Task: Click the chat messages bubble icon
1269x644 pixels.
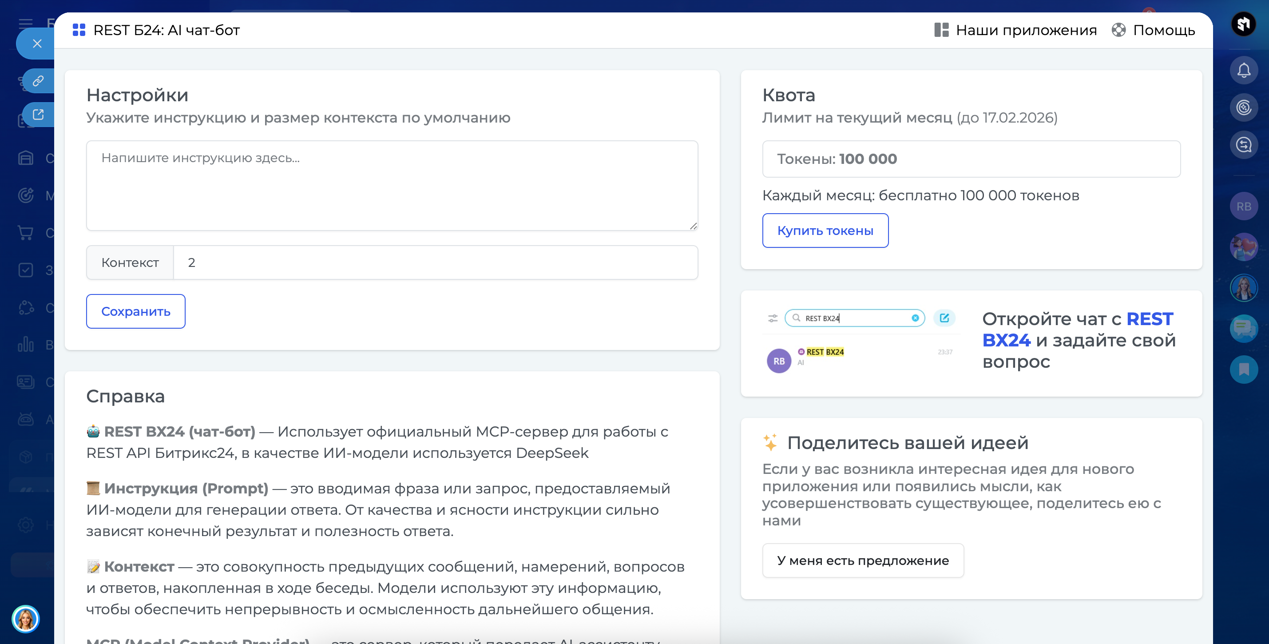Action: click(x=1243, y=328)
